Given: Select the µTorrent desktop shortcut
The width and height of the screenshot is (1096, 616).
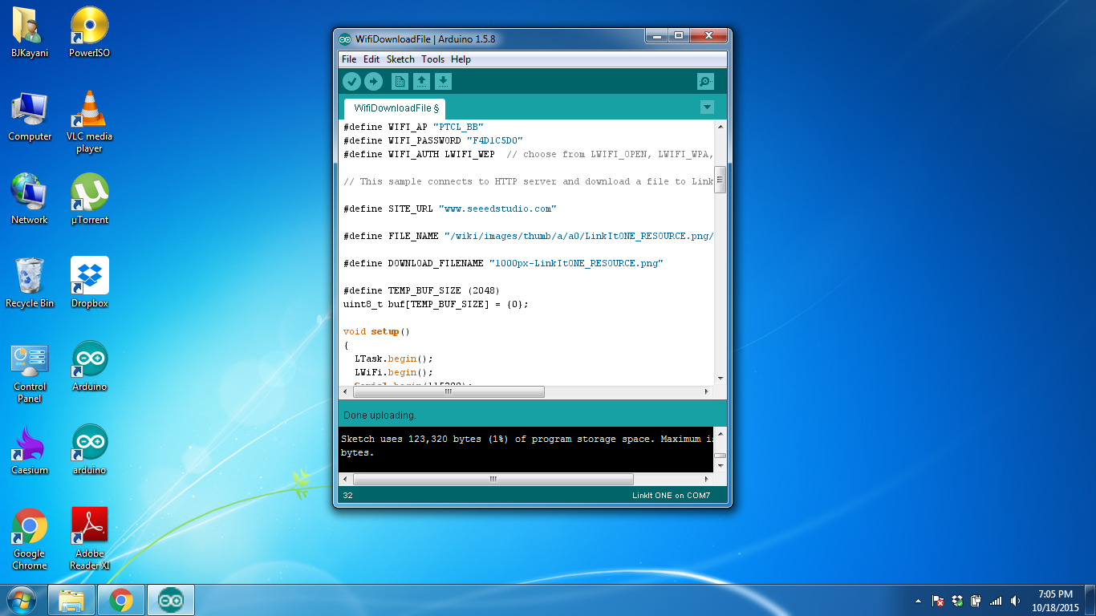Looking at the screenshot, I should click(x=89, y=200).
